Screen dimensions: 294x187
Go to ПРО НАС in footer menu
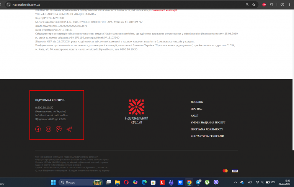pyautogui.click(x=196, y=109)
